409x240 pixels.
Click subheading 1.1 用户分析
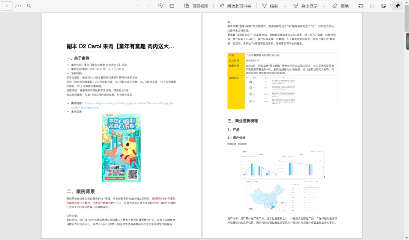236,138
